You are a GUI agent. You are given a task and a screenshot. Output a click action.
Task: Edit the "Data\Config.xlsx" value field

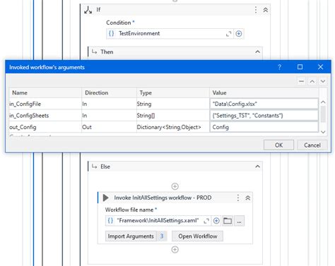(264, 104)
